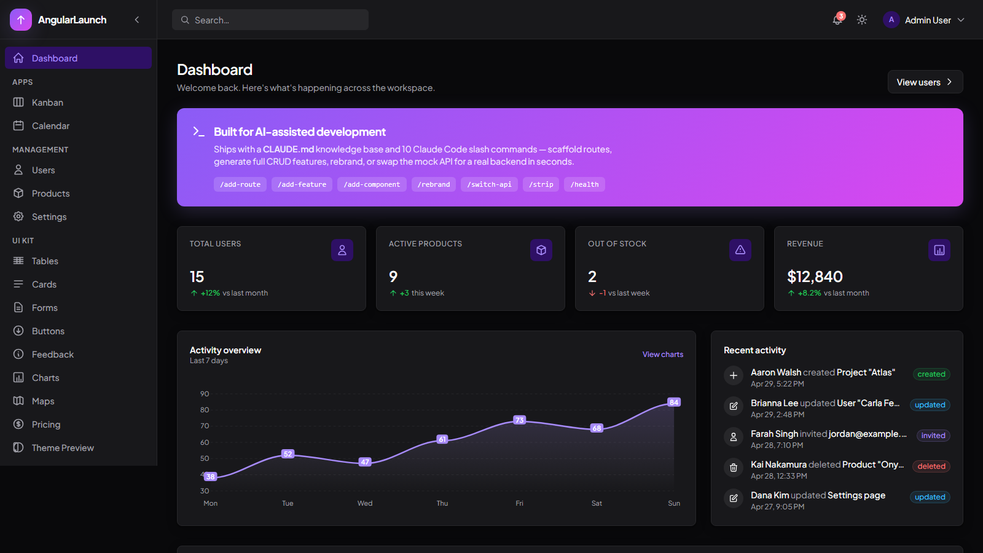
Task: Click the trash icon beside Kai Nakamura
Action: 734,468
